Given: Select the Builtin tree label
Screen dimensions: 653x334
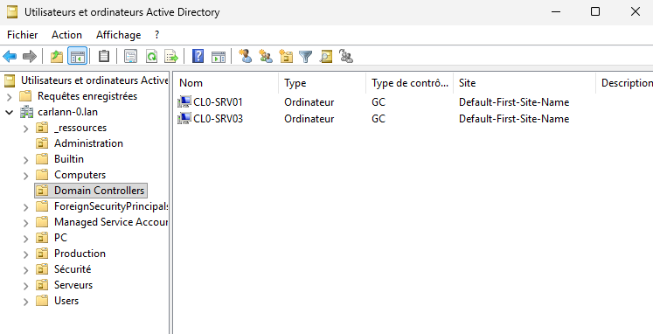Looking at the screenshot, I should coord(69,159).
